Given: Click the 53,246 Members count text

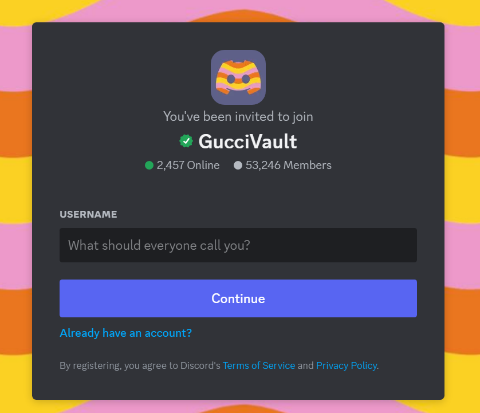Looking at the screenshot, I should (289, 166).
